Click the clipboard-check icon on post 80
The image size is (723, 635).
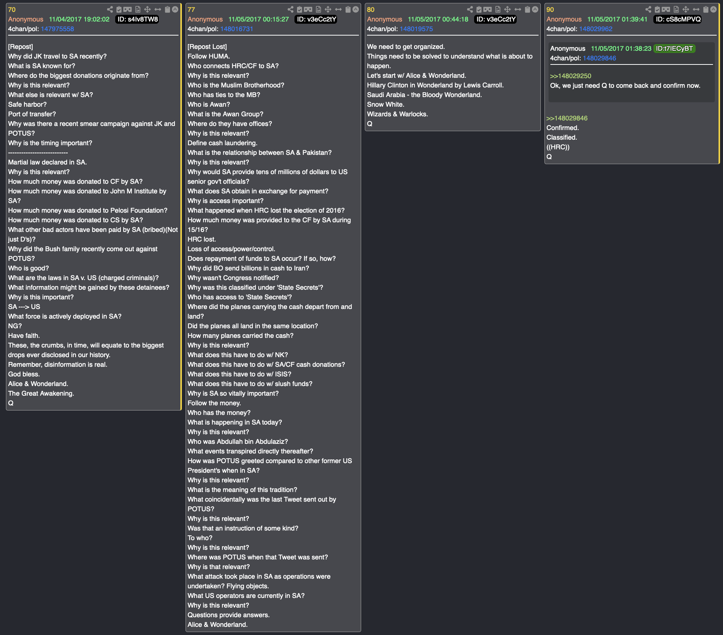click(479, 9)
